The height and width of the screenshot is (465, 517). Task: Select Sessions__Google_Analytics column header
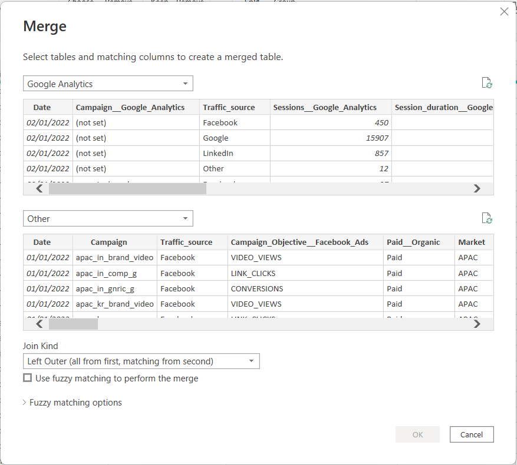331,107
